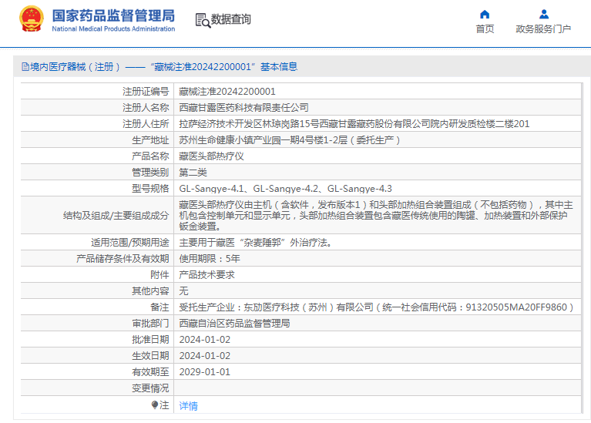Image resolution: width=591 pixels, height=423 pixels.
Task: Open the 详情 link
Action: click(x=188, y=405)
